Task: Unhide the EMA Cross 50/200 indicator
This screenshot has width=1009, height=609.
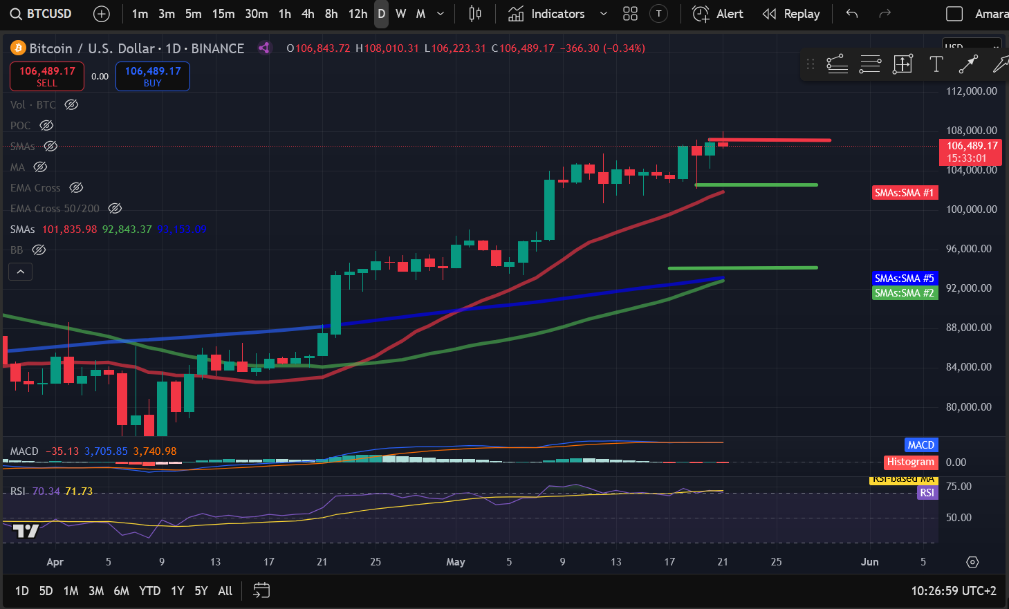Action: [x=115, y=209]
